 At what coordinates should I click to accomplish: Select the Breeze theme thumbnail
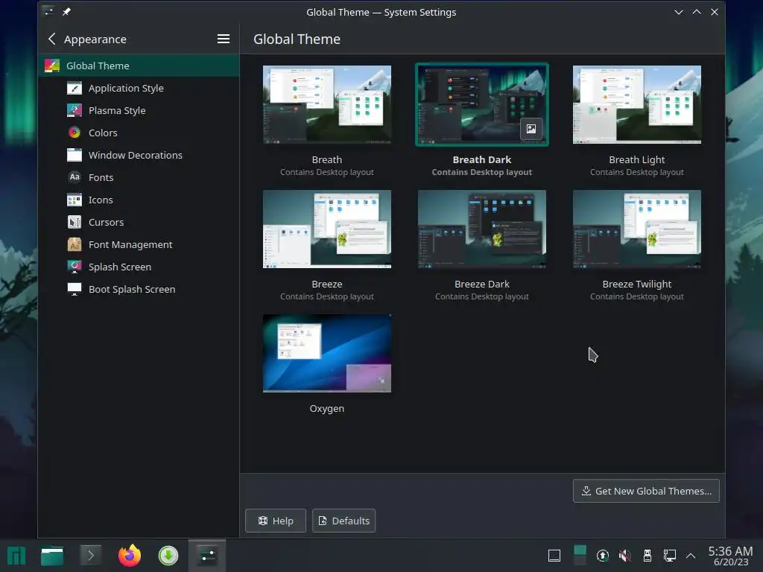point(327,229)
